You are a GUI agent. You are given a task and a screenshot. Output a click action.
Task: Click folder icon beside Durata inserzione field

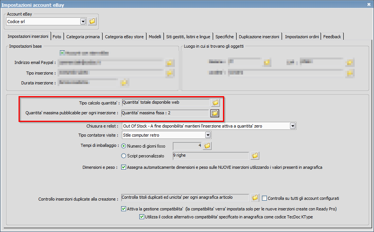click(x=124, y=83)
